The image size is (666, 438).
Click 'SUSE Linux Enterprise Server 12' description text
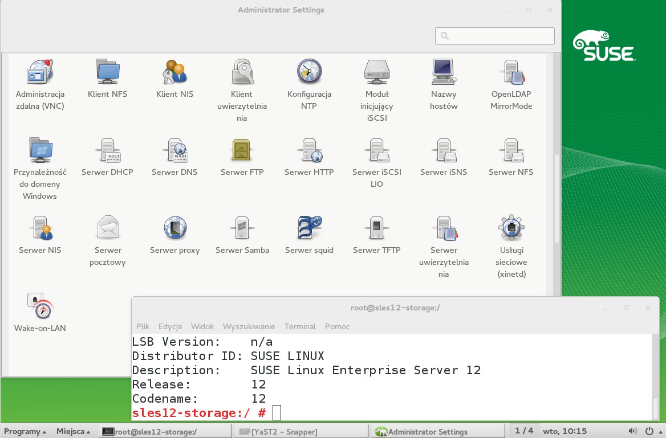366,370
